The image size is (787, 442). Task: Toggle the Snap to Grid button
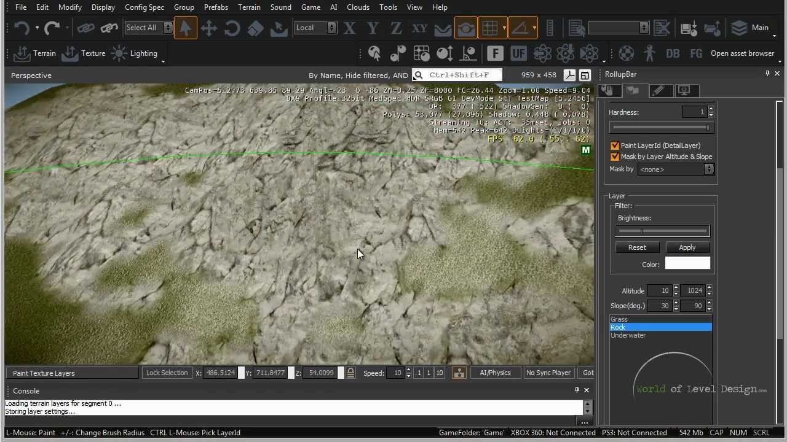[x=489, y=28]
